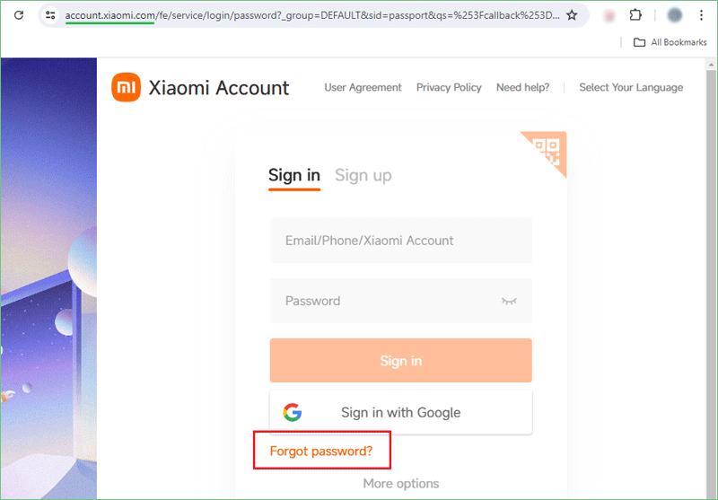Image resolution: width=718 pixels, height=500 pixels.
Task: Switch to QR code sign-in
Action: click(547, 151)
